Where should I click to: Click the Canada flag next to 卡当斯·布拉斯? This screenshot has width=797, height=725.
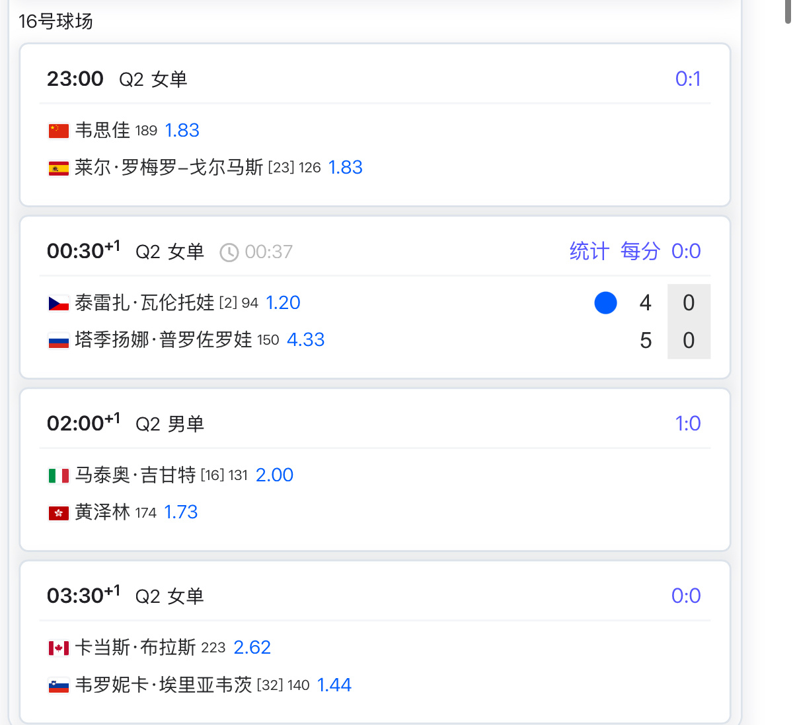59,648
